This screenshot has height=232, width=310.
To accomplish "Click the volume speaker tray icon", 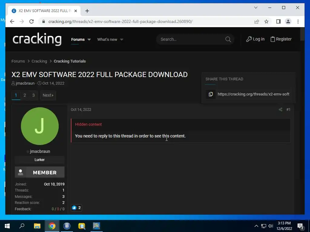I will (271, 226).
